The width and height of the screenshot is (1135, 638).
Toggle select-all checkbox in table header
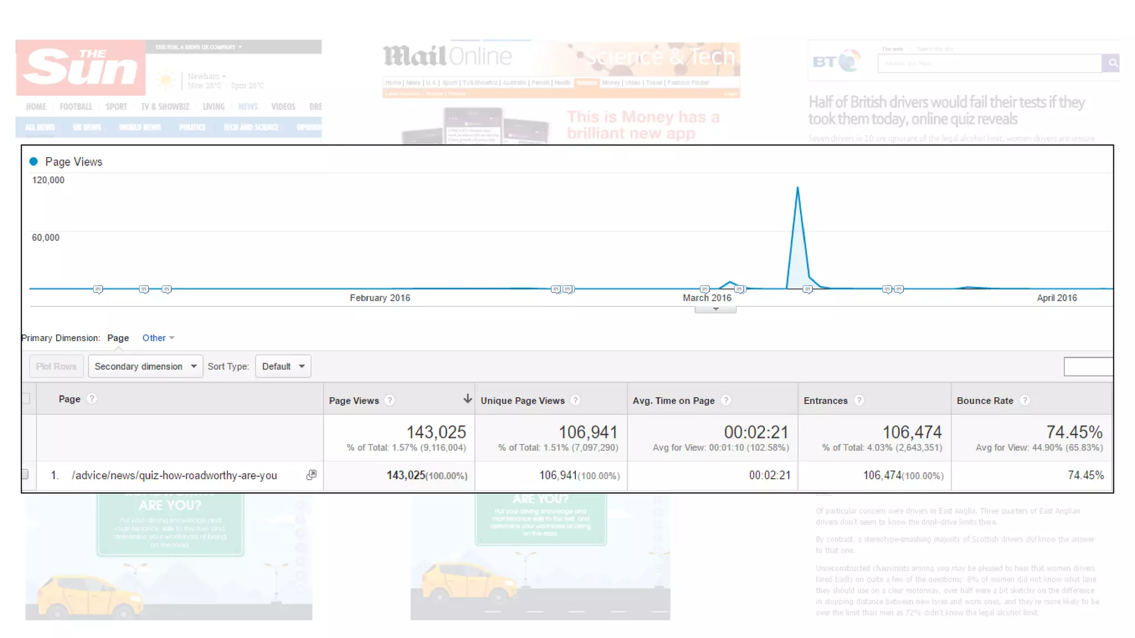coord(26,399)
